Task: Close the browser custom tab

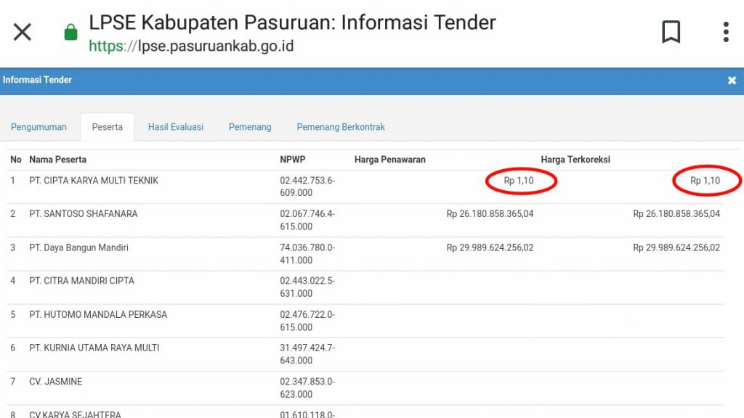Action: tap(23, 32)
